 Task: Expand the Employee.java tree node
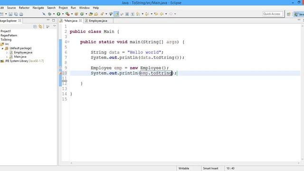(7, 53)
